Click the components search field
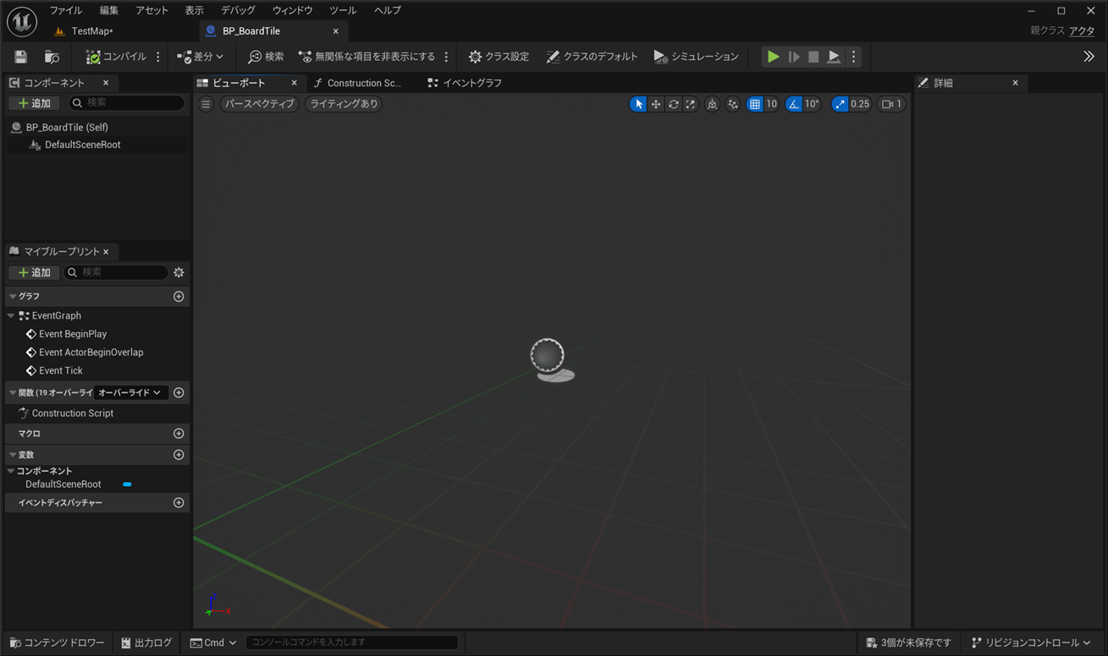 [x=125, y=103]
